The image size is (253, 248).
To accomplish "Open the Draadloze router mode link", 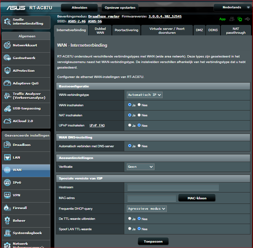I will point(104,16).
